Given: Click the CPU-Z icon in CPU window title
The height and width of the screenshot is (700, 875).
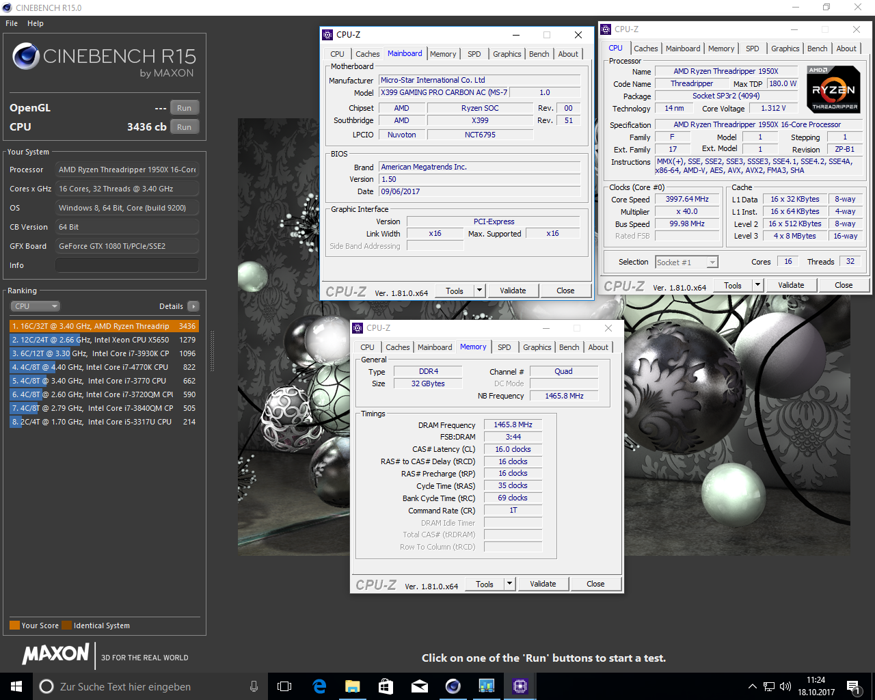Looking at the screenshot, I should pos(606,29).
